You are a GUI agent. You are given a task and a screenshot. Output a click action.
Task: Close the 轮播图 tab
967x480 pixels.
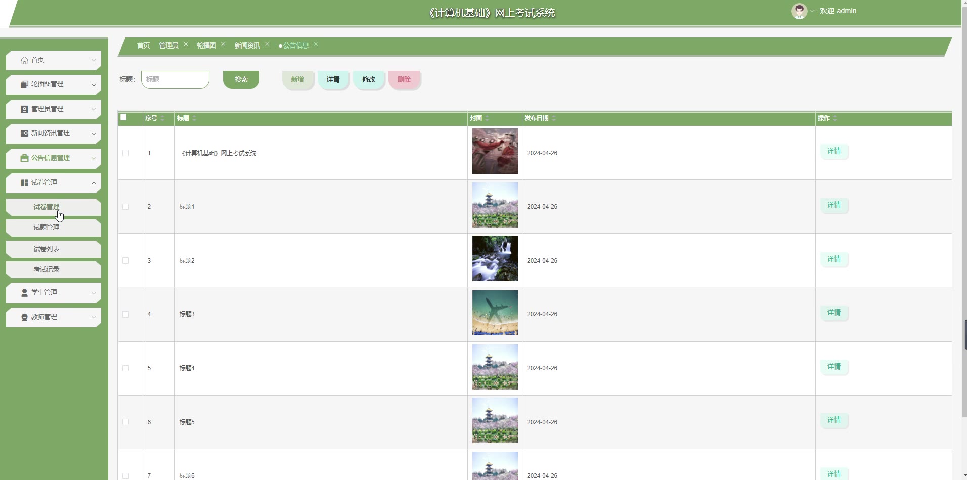click(x=223, y=44)
